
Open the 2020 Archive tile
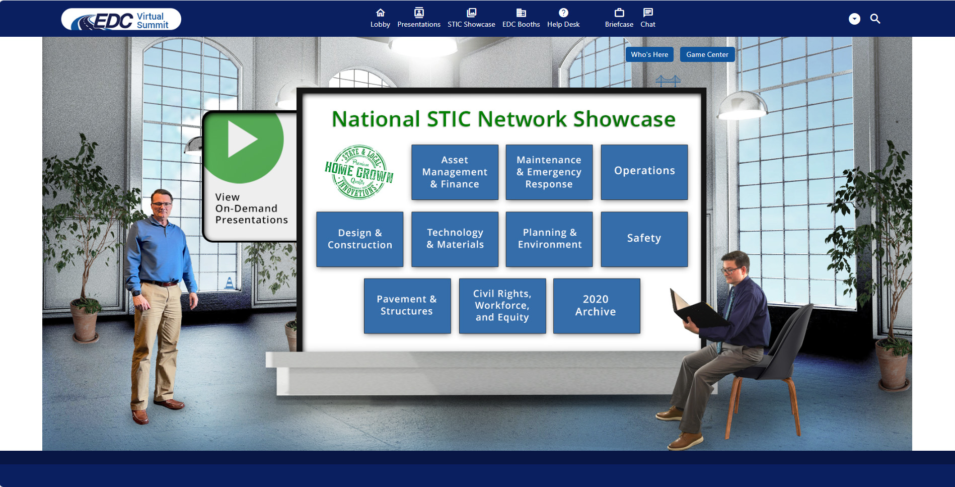(x=597, y=306)
